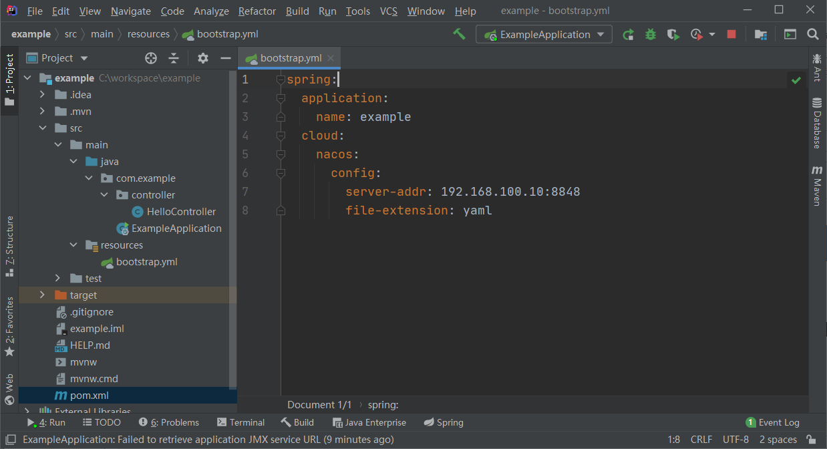This screenshot has width=827, height=449.
Task: Click the Run with Profiler icon
Action: (x=697, y=34)
